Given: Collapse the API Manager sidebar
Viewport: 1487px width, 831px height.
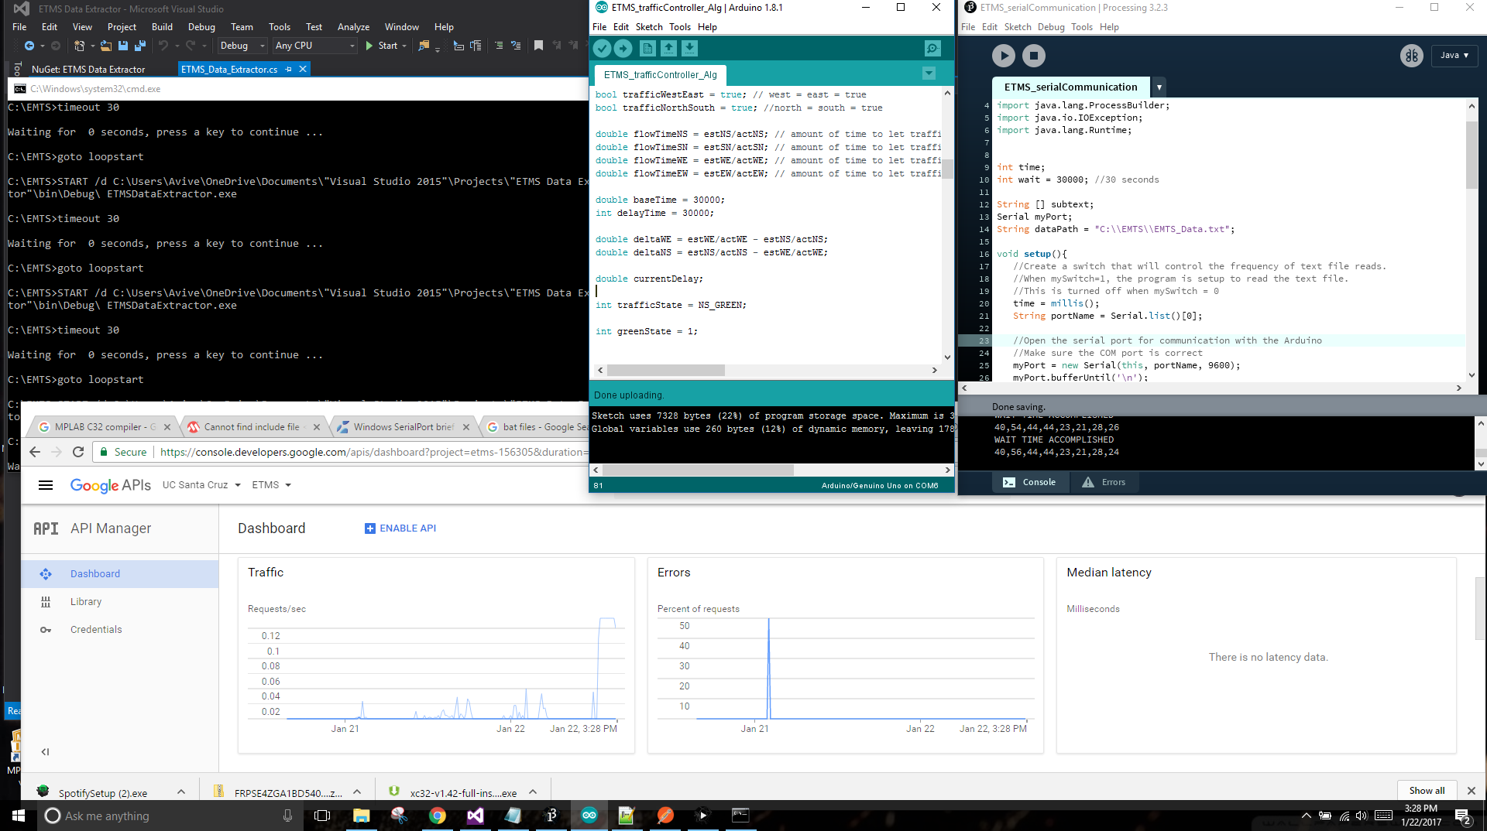Looking at the screenshot, I should [x=46, y=751].
